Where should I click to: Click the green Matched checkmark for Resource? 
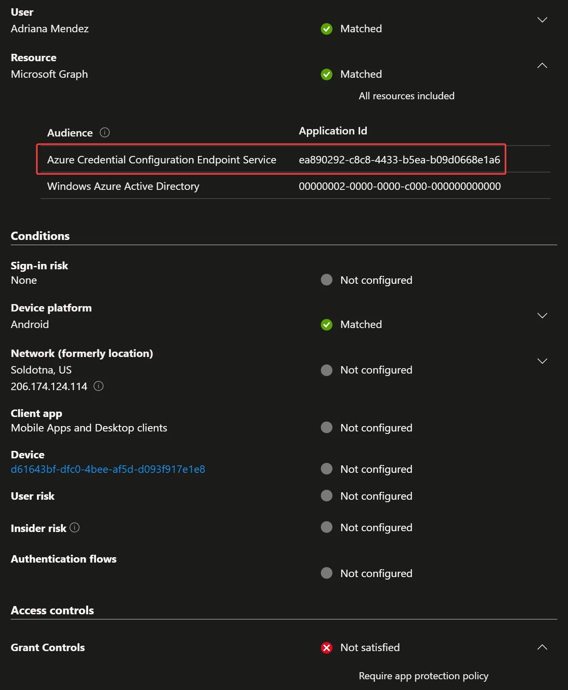pyautogui.click(x=327, y=74)
